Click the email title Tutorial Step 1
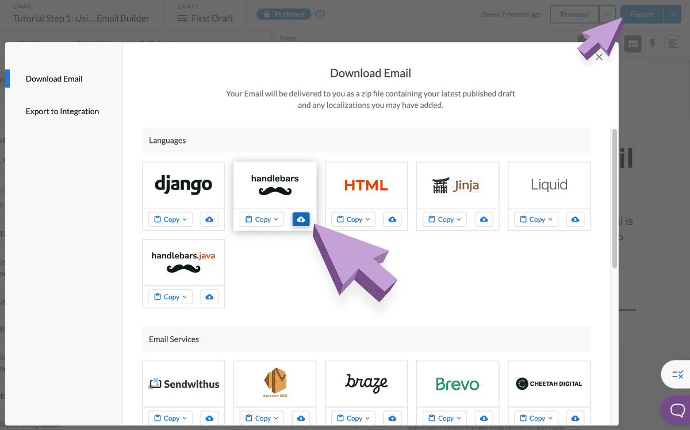The height and width of the screenshot is (430, 690). click(x=81, y=18)
